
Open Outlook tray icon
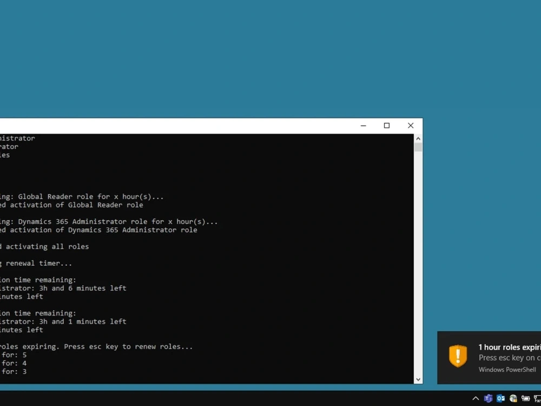coord(500,398)
